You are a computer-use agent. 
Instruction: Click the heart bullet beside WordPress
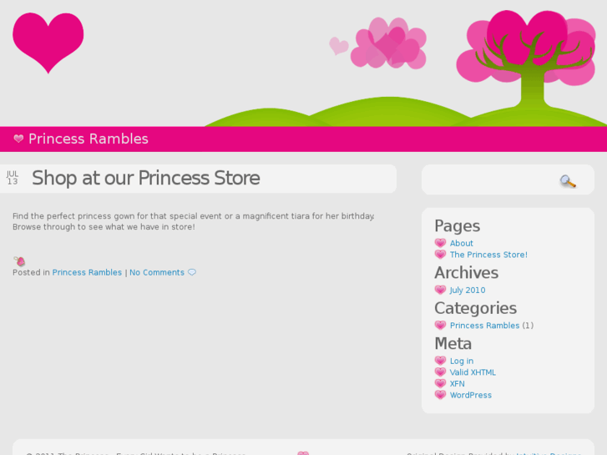point(440,395)
